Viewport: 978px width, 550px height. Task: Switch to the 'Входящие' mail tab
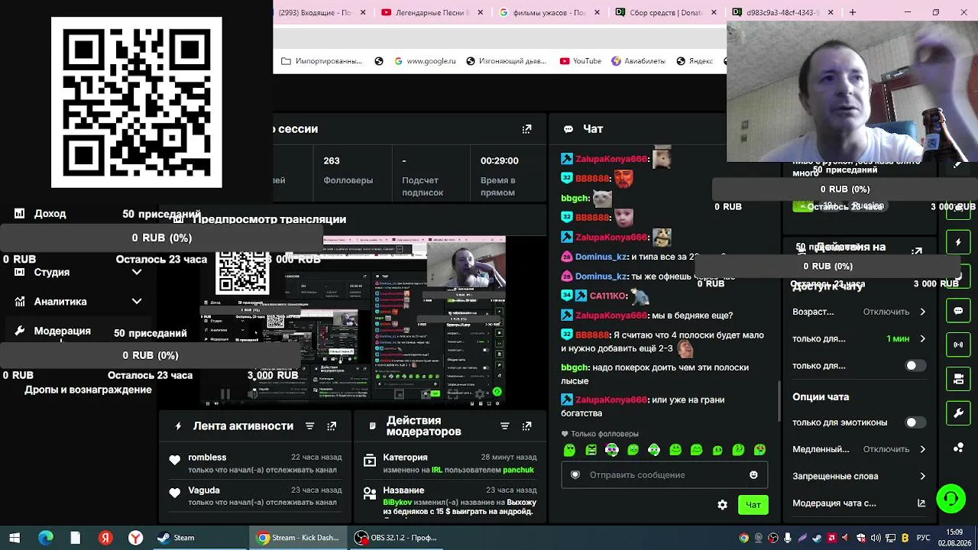(317, 12)
